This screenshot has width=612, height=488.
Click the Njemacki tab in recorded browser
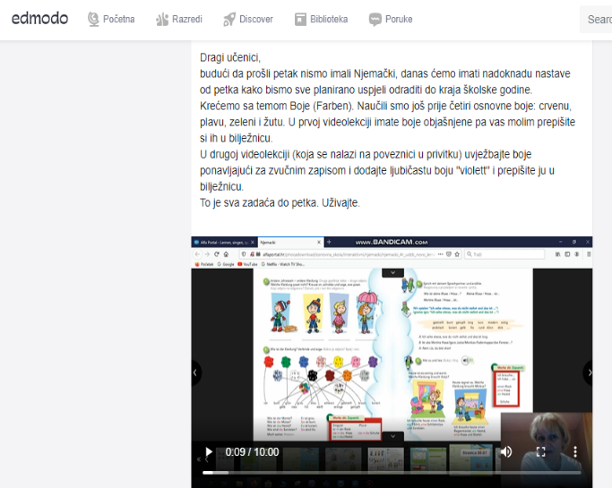pos(290,243)
